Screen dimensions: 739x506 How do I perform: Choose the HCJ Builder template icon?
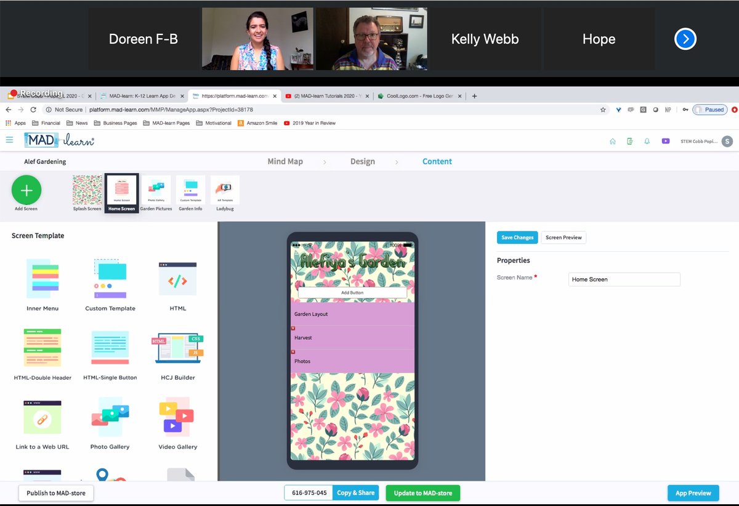[177, 348]
